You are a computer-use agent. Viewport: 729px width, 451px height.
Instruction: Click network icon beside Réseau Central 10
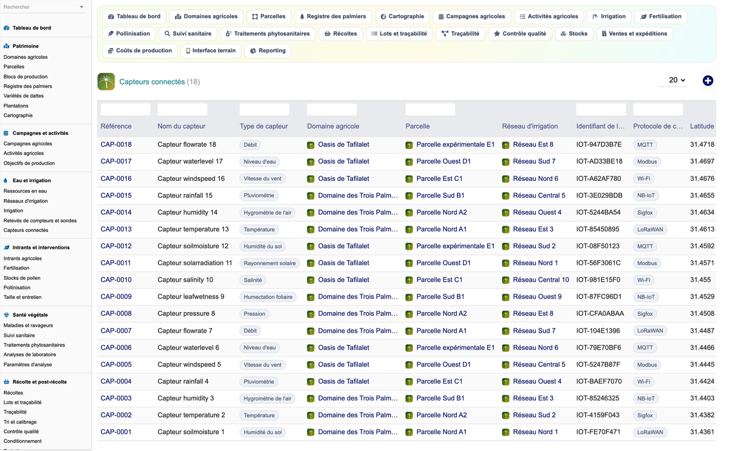point(506,280)
